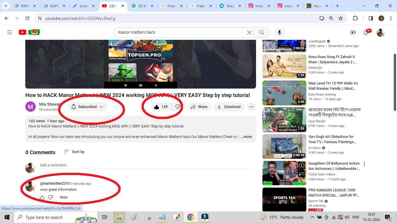Image resolution: width=397 pixels, height=223 pixels.
Task: Reload the current page
Action: [x=27, y=18]
